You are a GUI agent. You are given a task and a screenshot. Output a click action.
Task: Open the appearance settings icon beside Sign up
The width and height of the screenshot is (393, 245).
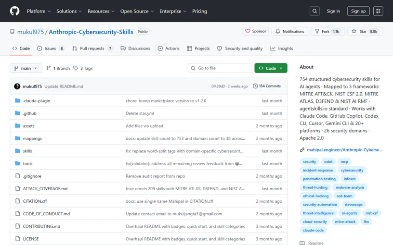(x=378, y=11)
